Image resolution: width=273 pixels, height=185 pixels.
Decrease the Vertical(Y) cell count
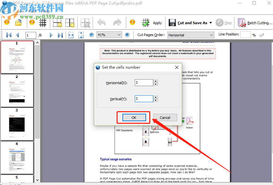[156, 100]
